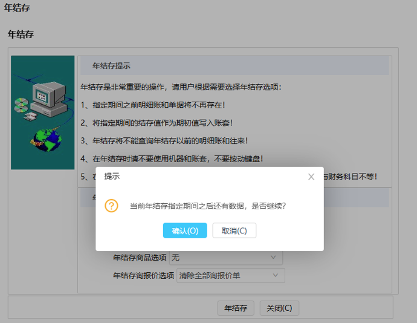Click the 年结存 button at the bottom
Image resolution: width=417 pixels, height=323 pixels.
tap(236, 308)
